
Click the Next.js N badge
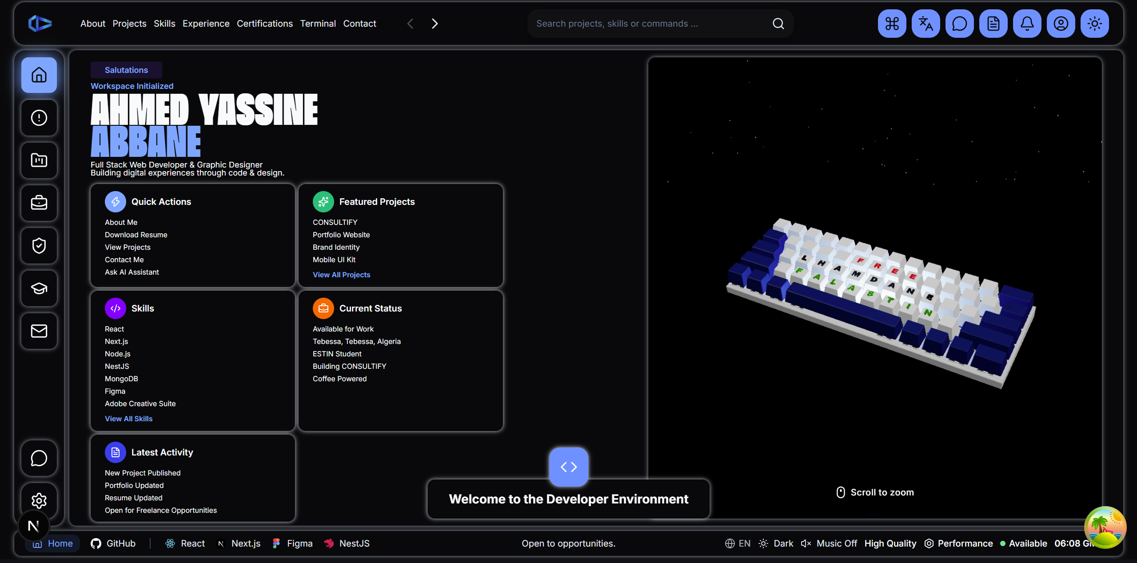tap(34, 527)
